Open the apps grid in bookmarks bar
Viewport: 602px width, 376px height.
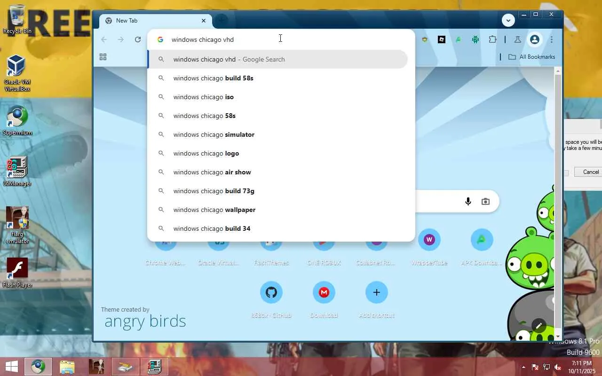click(103, 57)
